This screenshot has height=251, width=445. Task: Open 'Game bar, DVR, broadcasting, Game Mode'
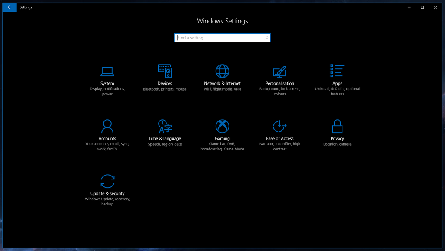pyautogui.click(x=222, y=146)
